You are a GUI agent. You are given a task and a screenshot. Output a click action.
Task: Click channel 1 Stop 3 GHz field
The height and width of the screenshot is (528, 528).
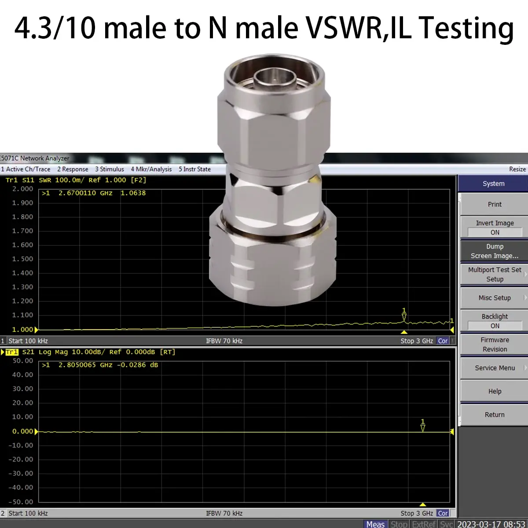pyautogui.click(x=417, y=341)
